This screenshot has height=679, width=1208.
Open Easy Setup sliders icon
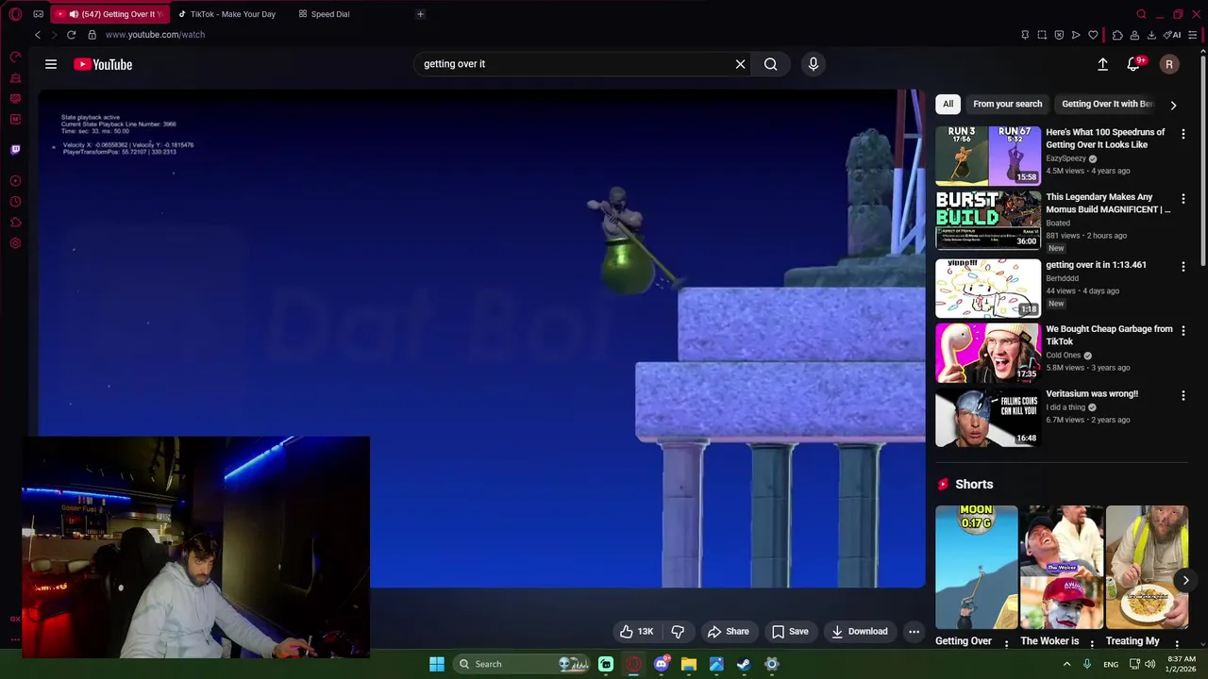[x=1192, y=35]
